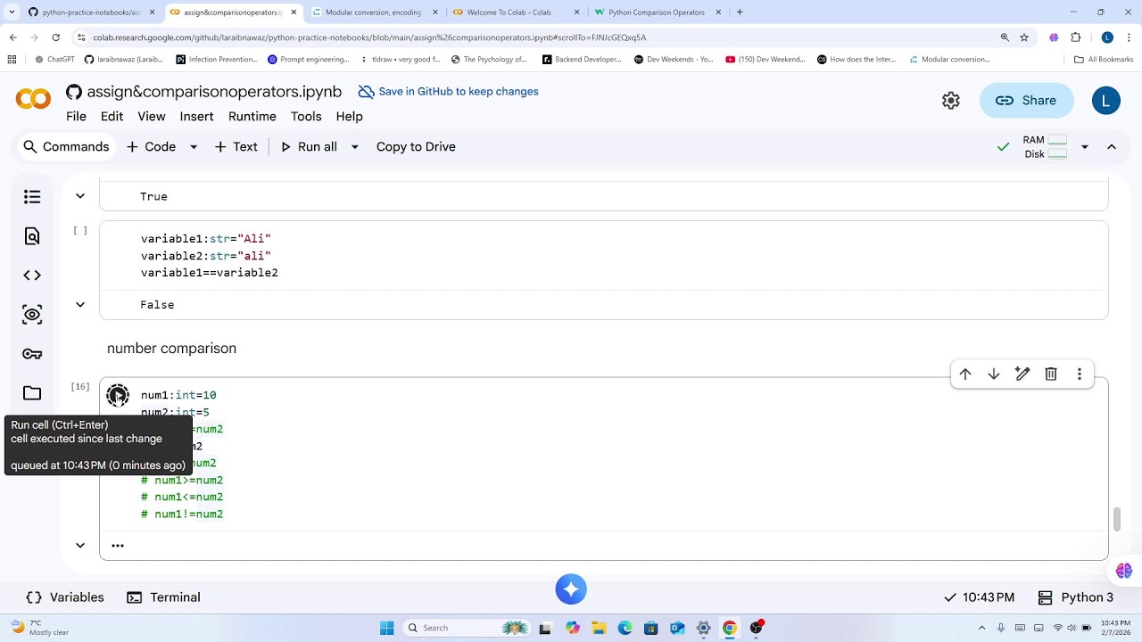Viewport: 1142px width, 642px height.
Task: Open the user account avatar L
Action: click(x=1106, y=101)
